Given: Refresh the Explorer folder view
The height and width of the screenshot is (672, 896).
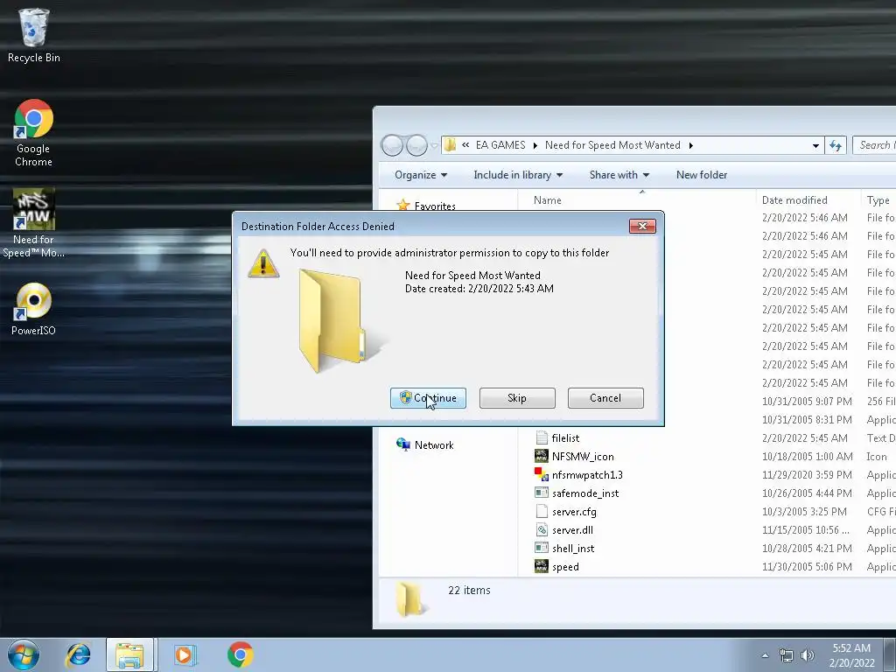Looking at the screenshot, I should (x=836, y=146).
